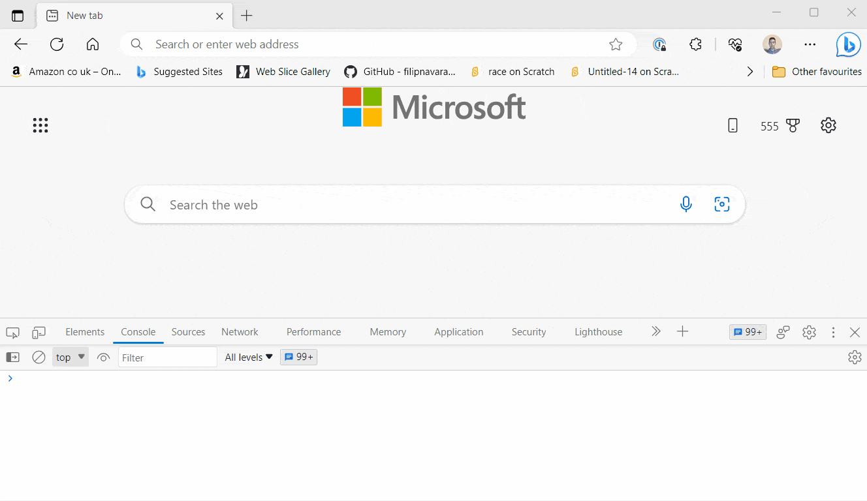Switch to the Application tab
This screenshot has height=501, width=867.
pos(459,332)
